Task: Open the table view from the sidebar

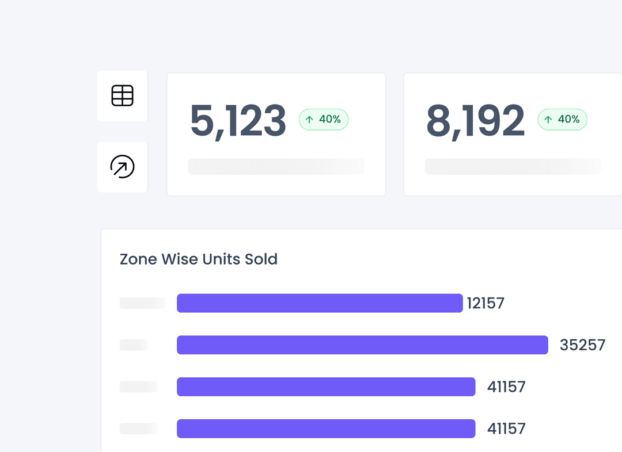Action: tap(122, 95)
